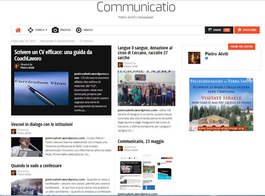
Task: Close the Holy Land pilgrimage ad
Action: pos(252,79)
